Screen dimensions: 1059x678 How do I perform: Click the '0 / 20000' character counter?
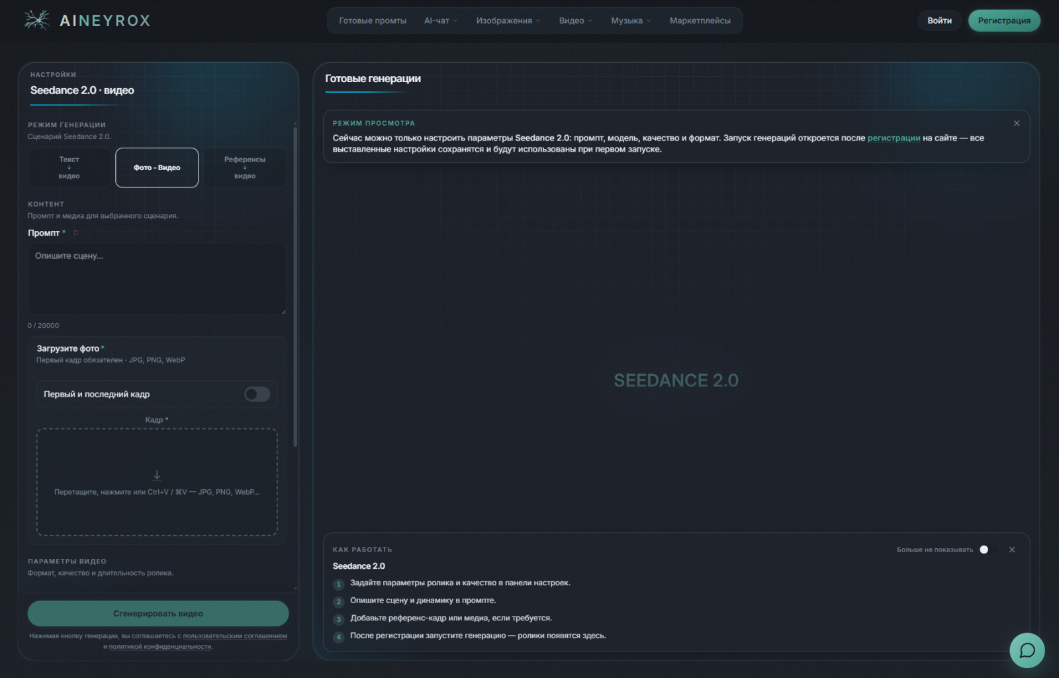point(43,326)
